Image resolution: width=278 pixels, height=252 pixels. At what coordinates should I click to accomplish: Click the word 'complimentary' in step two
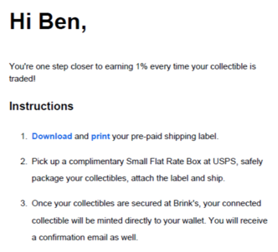tap(96, 162)
